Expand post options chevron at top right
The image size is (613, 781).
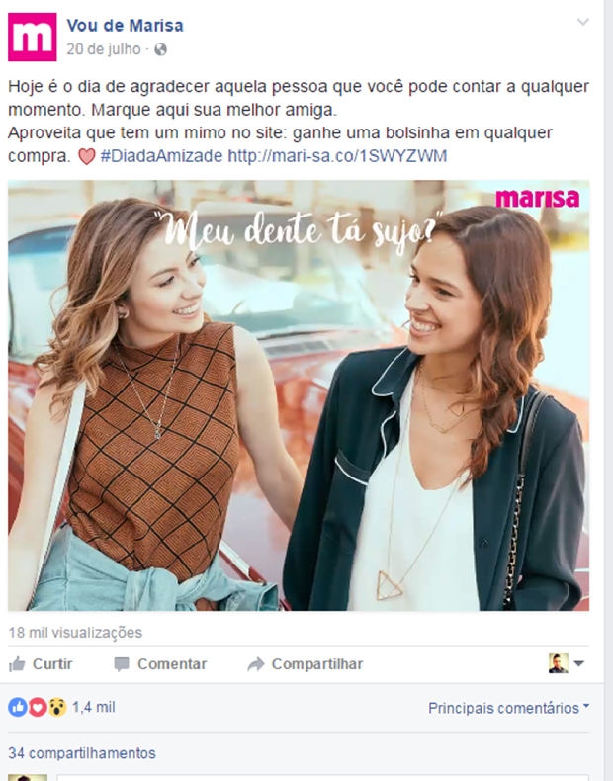[582, 22]
